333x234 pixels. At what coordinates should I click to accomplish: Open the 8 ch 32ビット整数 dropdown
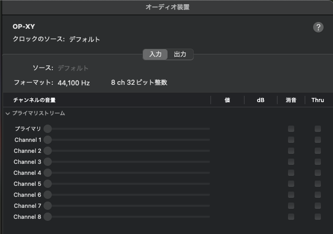pos(139,82)
